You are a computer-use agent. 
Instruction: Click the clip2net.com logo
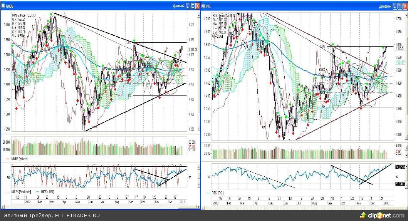[x=381, y=215]
